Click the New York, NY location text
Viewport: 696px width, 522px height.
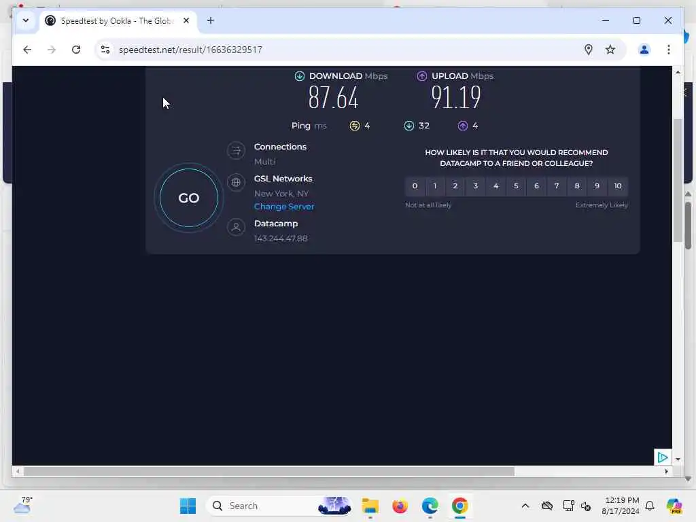tap(281, 194)
